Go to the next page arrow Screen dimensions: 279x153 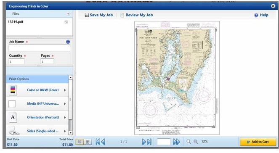[x=144, y=142]
